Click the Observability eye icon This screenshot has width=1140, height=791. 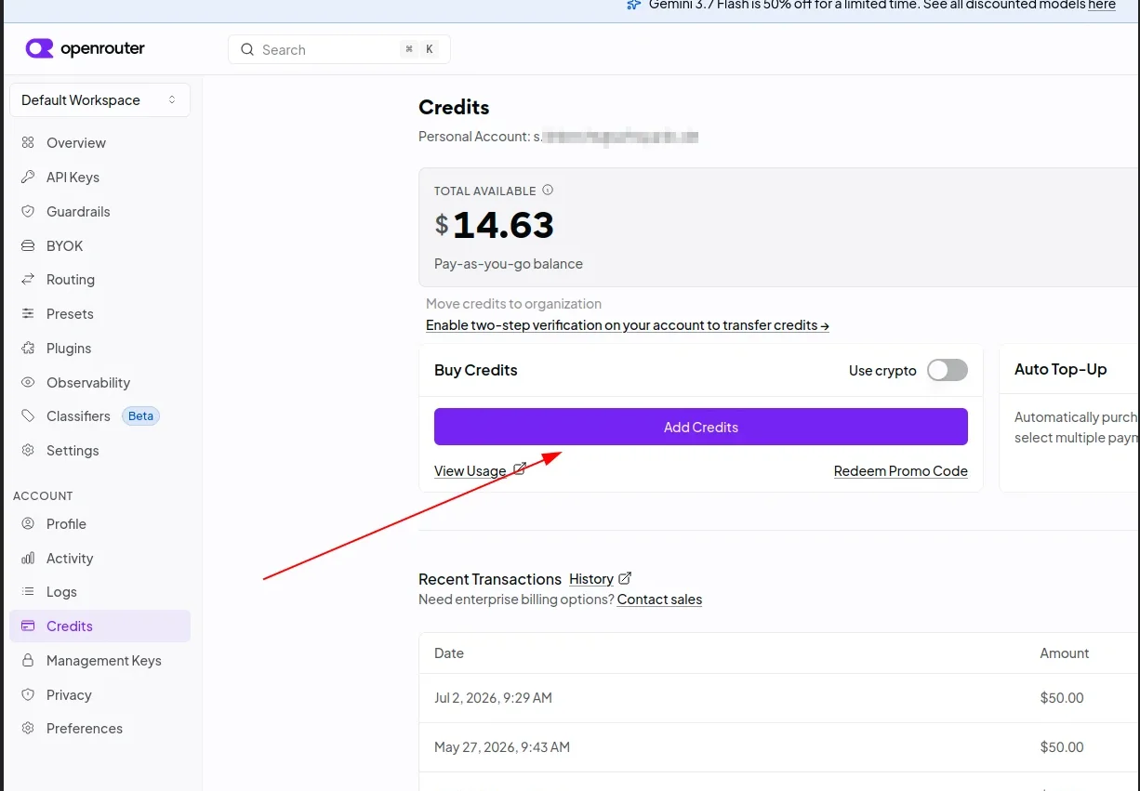[x=28, y=382]
